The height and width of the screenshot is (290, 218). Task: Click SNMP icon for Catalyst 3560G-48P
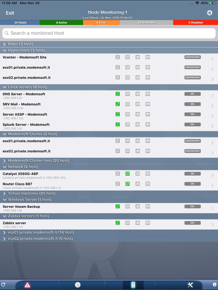[x=128, y=174]
